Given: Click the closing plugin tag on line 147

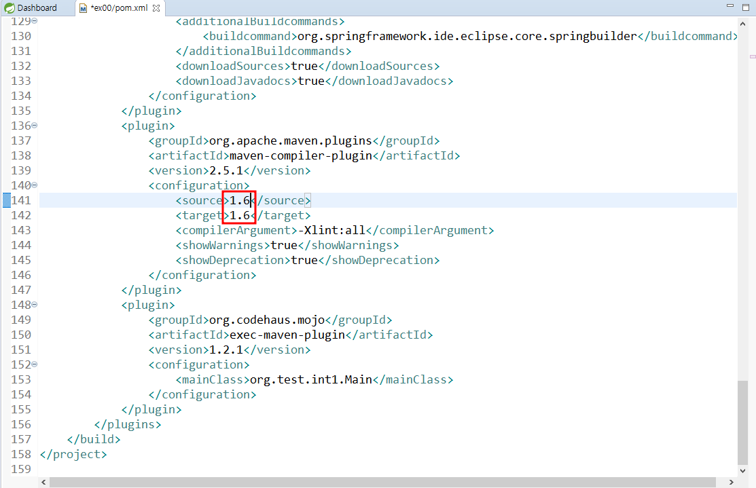Looking at the screenshot, I should (151, 290).
